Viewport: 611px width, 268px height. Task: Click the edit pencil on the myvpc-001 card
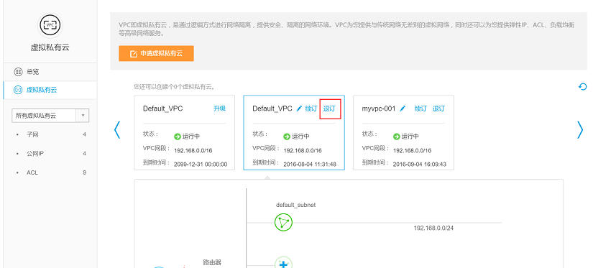point(403,108)
